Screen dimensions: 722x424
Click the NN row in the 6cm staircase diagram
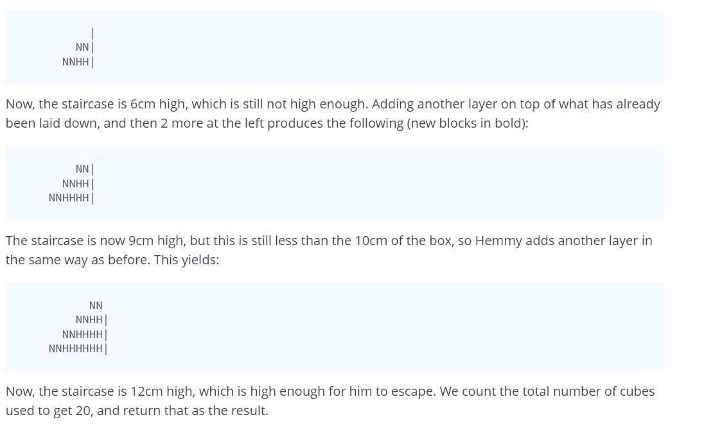(85, 47)
